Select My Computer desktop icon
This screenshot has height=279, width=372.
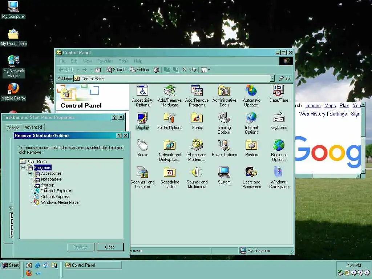pyautogui.click(x=13, y=10)
